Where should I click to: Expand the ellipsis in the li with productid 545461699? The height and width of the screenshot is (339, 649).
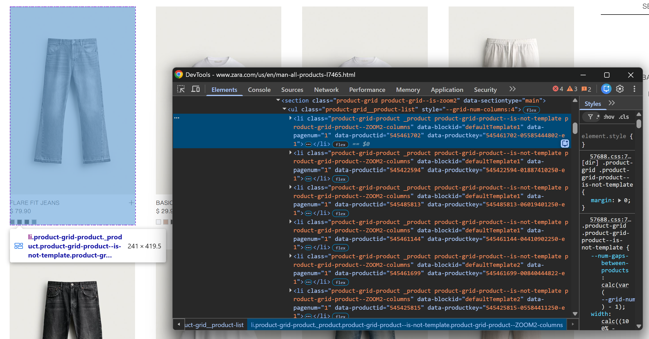(308, 282)
